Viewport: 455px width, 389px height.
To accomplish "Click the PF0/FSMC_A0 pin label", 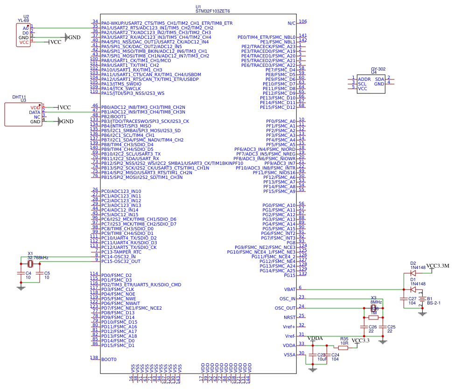I will (x=280, y=121).
